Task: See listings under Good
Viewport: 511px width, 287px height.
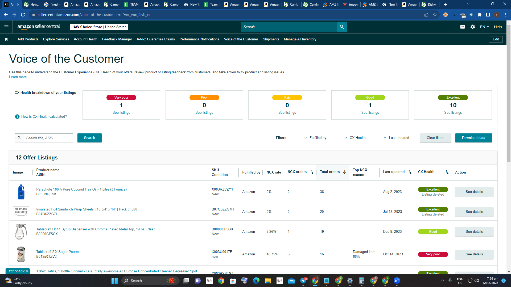Action: pos(370,113)
